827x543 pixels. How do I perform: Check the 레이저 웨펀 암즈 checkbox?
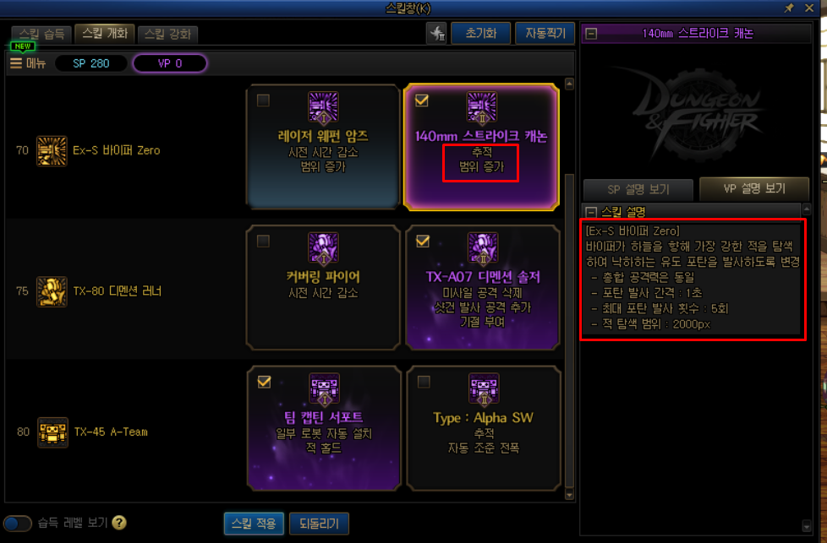tap(263, 100)
